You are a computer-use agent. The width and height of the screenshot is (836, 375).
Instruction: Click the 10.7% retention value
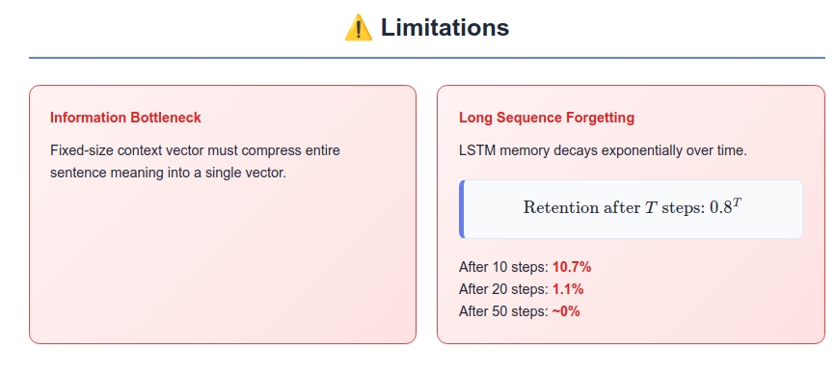[x=572, y=267]
